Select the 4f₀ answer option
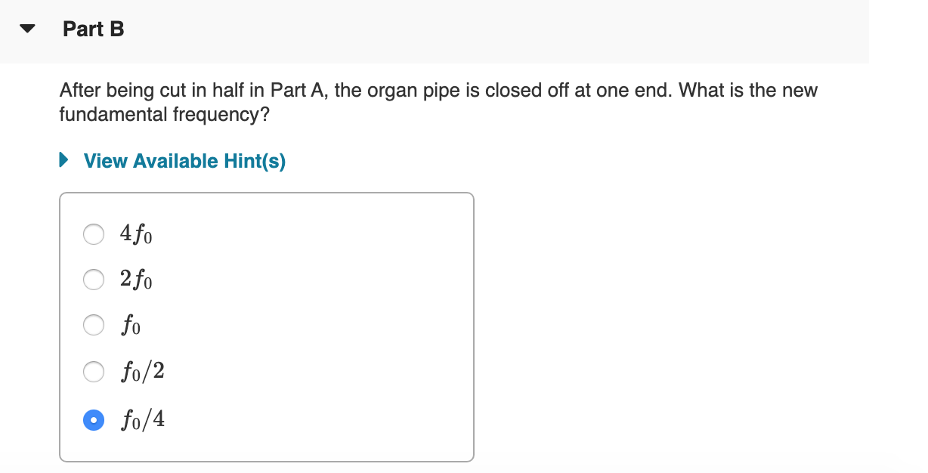Viewport: 928px width, 473px height. pyautogui.click(x=93, y=234)
